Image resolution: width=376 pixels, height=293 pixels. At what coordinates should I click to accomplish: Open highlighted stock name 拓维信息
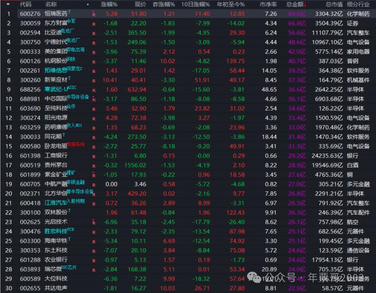tap(56, 70)
